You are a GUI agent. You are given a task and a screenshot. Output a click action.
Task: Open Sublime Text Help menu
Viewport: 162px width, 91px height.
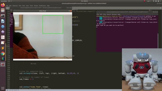48,6
